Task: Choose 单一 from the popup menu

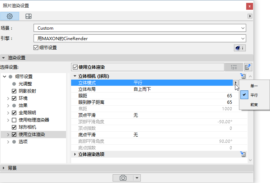Action: point(254,86)
